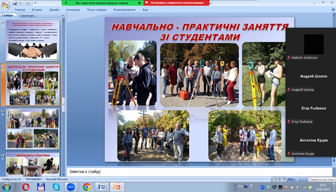Start slideshow view from status bar icon
This screenshot has height=192, width=336.
(284, 180)
